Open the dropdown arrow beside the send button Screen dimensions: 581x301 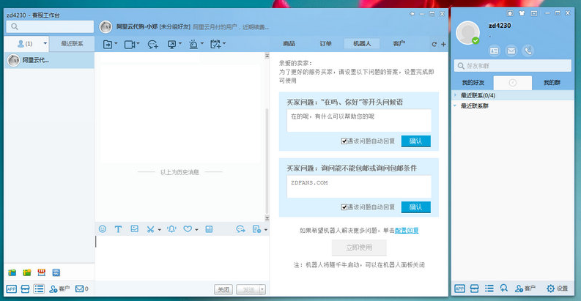click(x=262, y=289)
